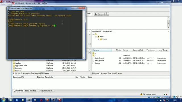This screenshot has width=182, height=102.
Task: Click the PuTTY icon in terminal title bar
Action: click(9, 8)
